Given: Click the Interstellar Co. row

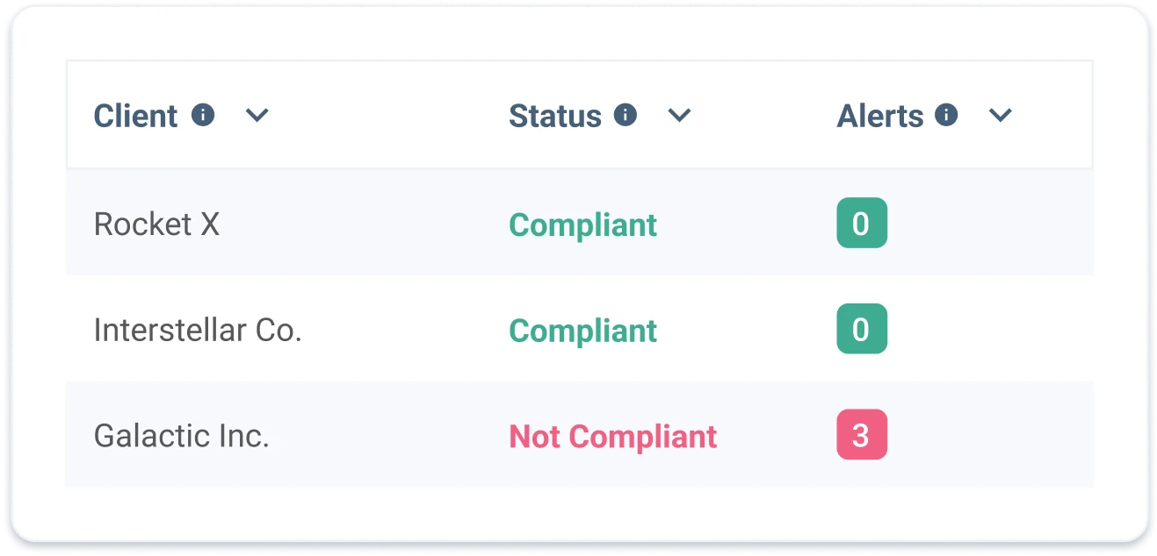Looking at the screenshot, I should coord(197,330).
